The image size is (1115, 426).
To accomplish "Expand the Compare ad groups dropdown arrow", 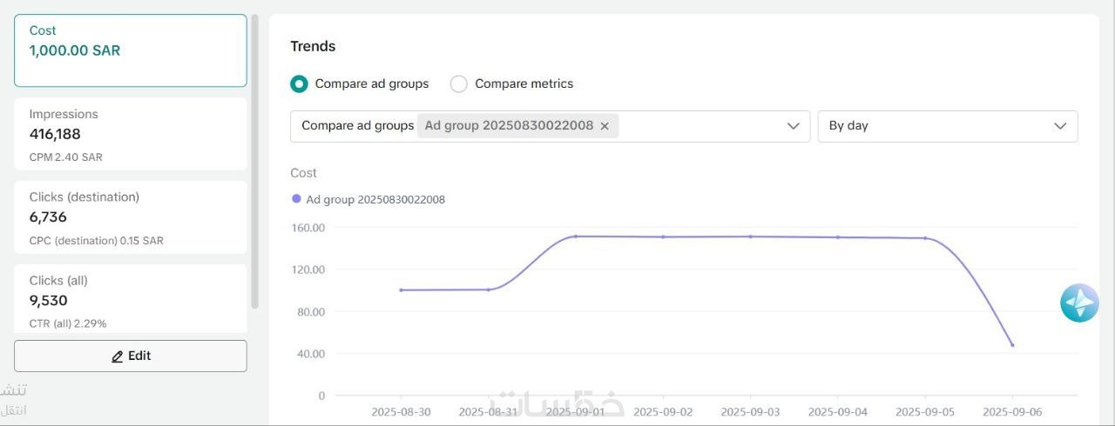I will [793, 126].
